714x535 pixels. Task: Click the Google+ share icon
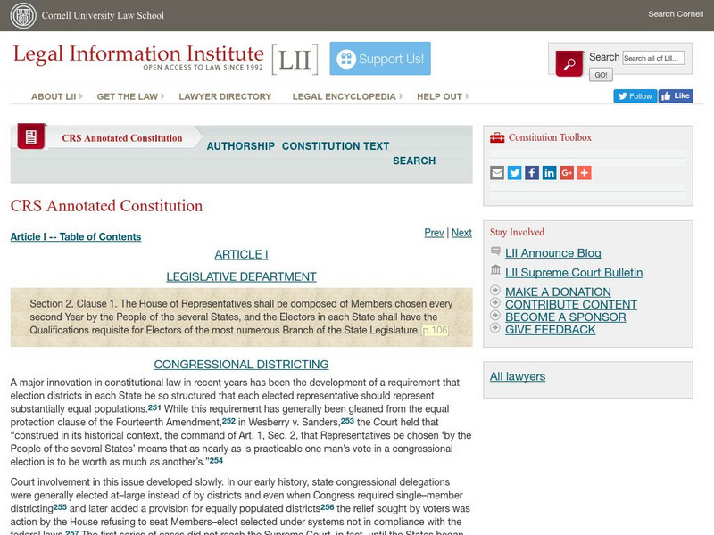(x=565, y=173)
